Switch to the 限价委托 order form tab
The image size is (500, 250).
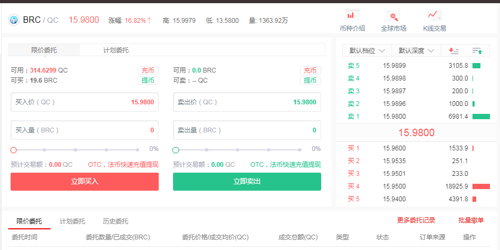click(44, 50)
